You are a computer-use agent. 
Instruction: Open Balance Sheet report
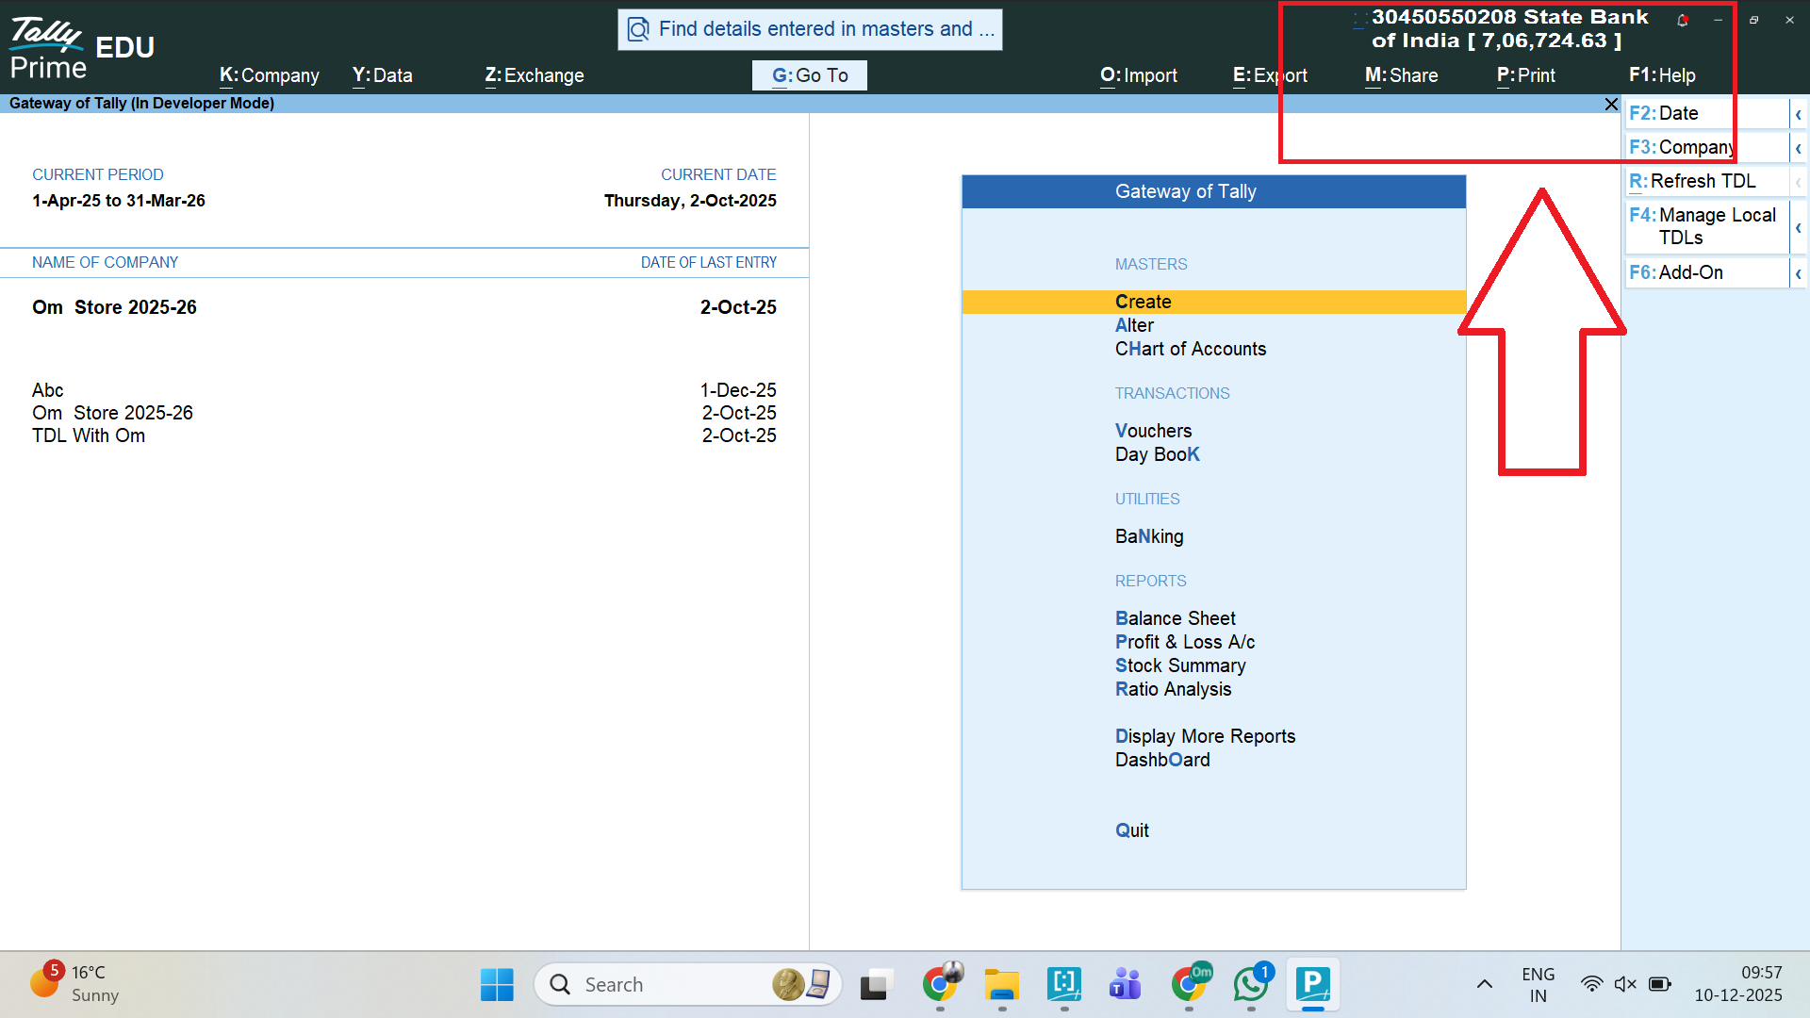[1175, 618]
